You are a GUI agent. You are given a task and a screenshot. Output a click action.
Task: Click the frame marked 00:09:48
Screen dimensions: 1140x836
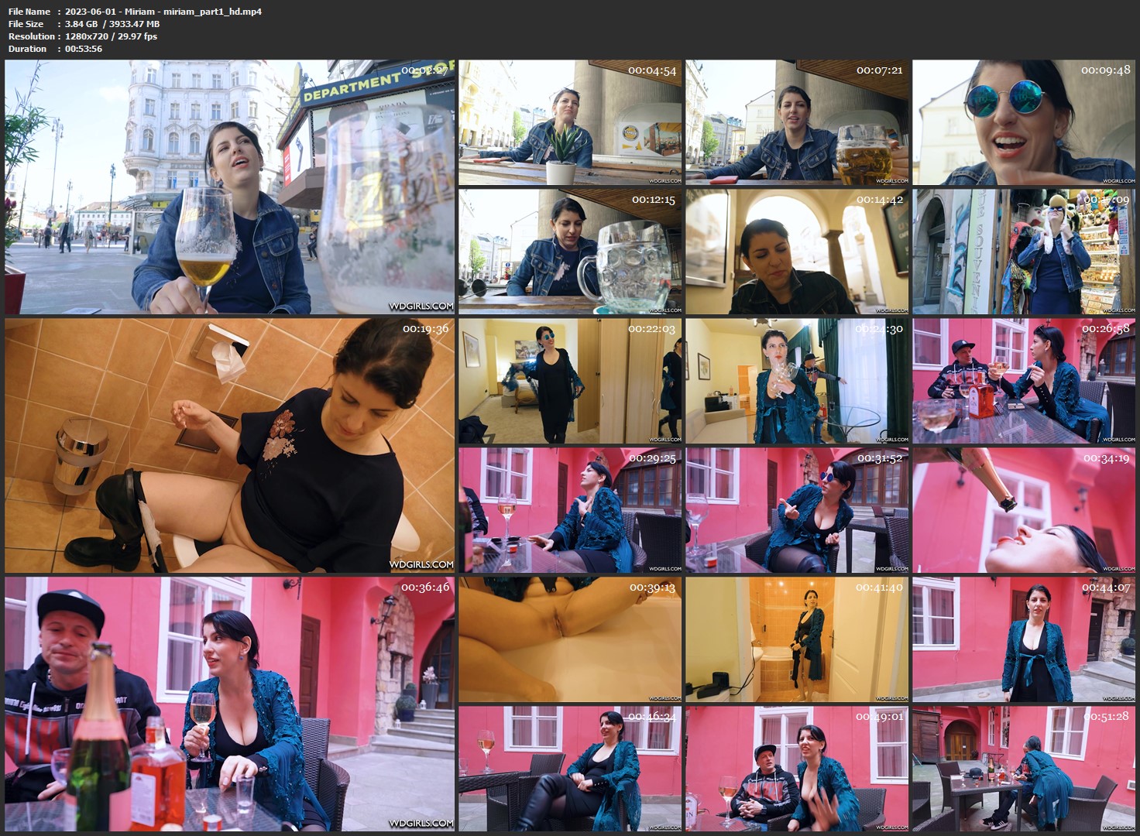coord(1024,122)
